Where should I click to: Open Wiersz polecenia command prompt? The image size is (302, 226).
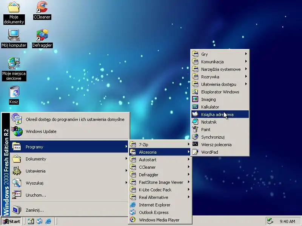click(220, 145)
